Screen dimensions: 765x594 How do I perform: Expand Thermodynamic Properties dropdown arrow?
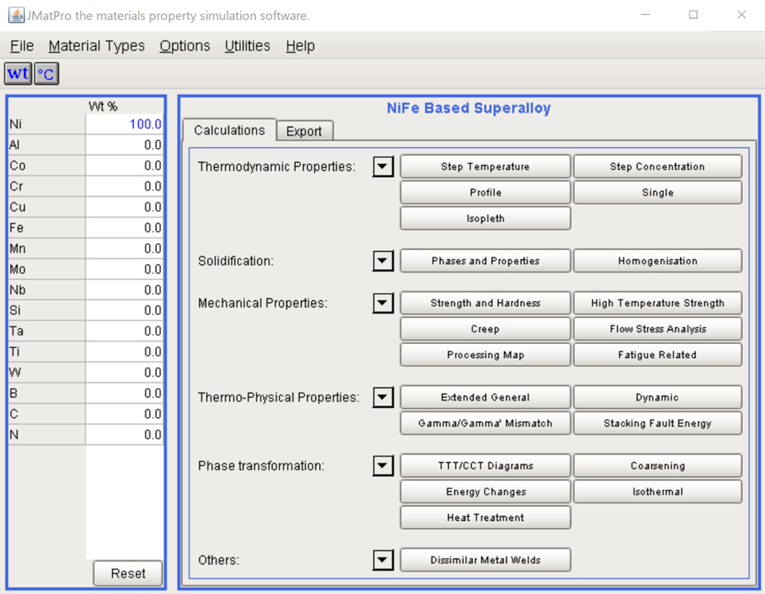[383, 166]
